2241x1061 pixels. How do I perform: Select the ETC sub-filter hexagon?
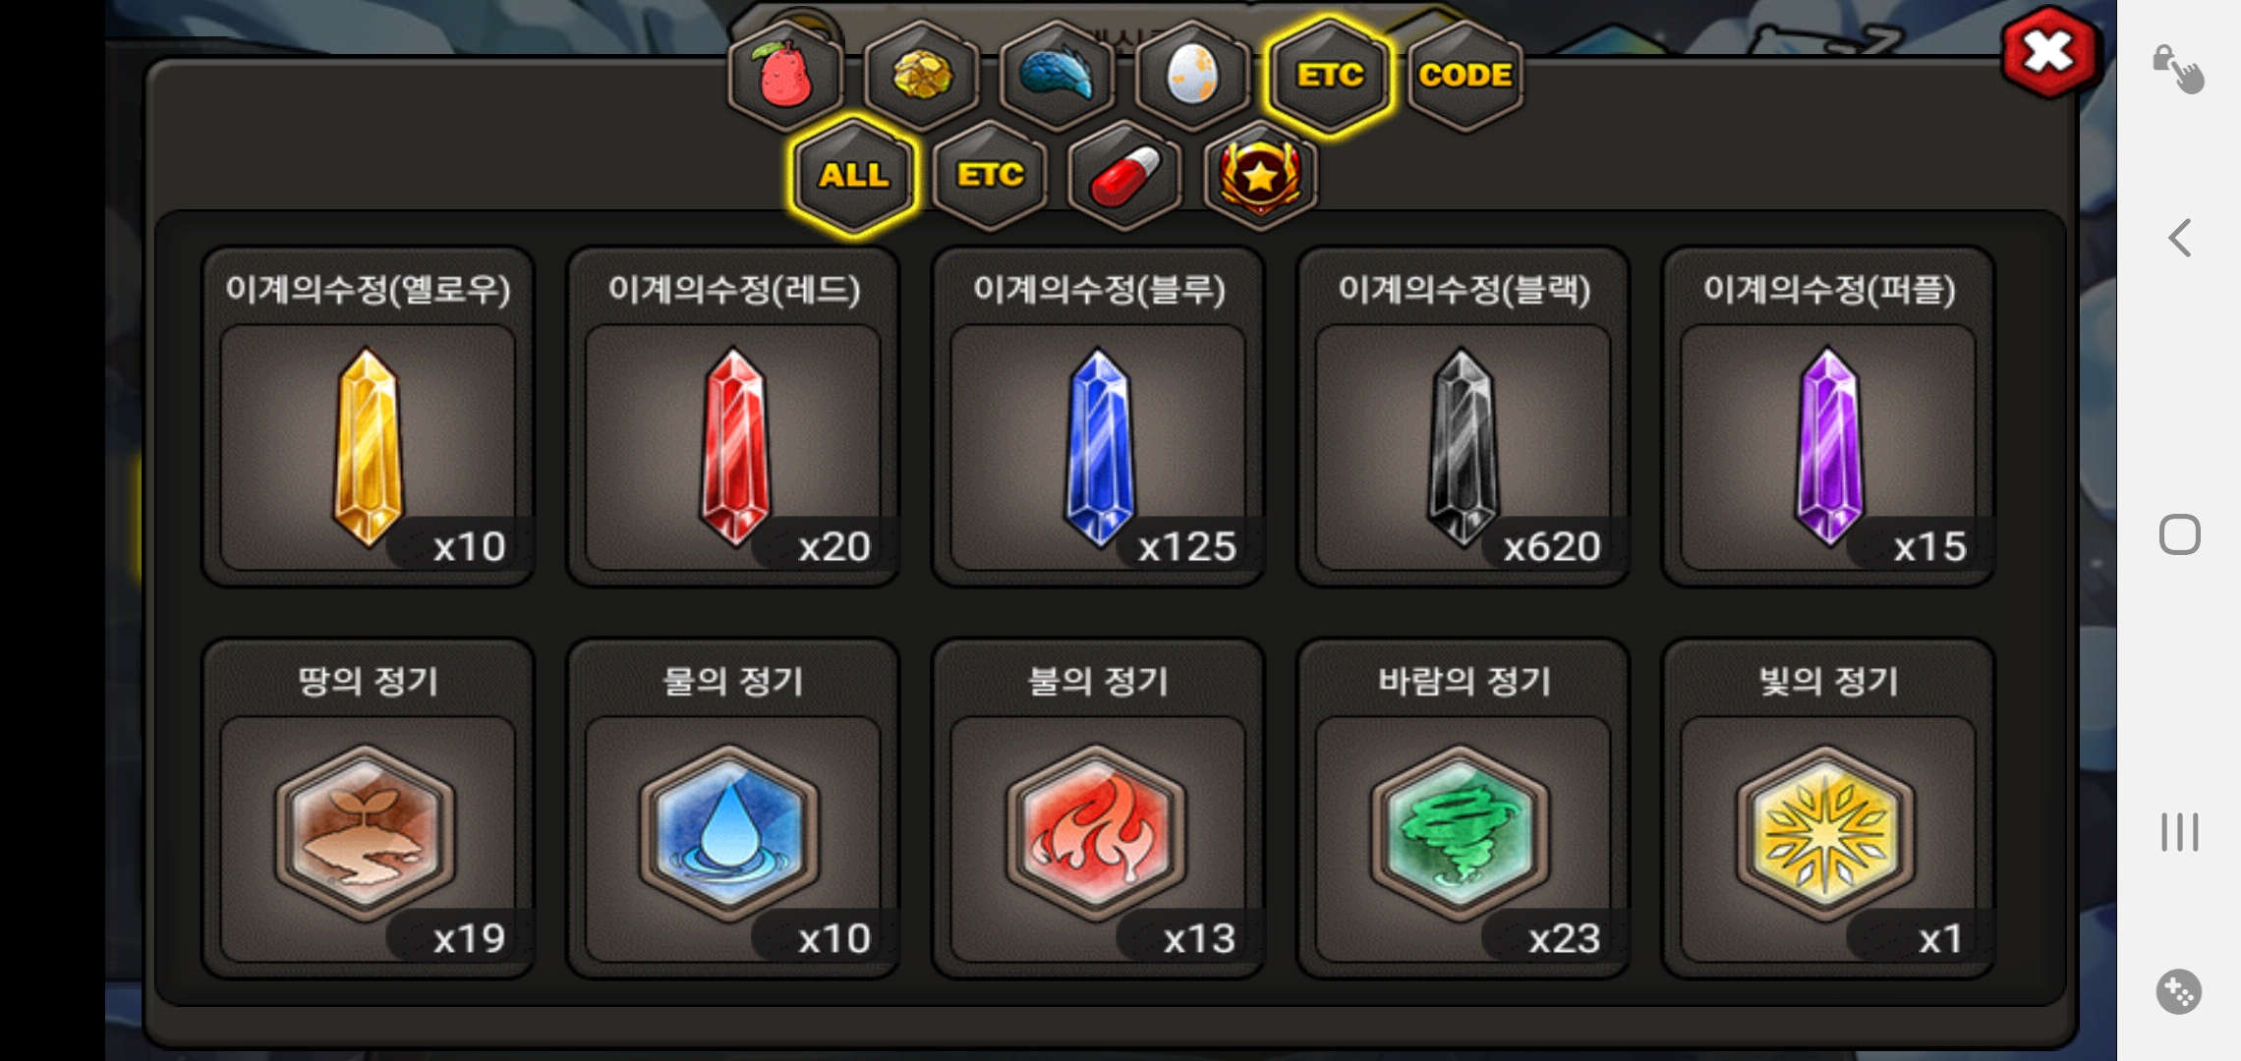coord(990,176)
